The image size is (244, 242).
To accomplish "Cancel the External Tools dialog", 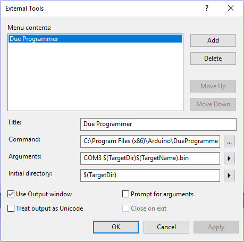I will pyautogui.click(x=166, y=227).
